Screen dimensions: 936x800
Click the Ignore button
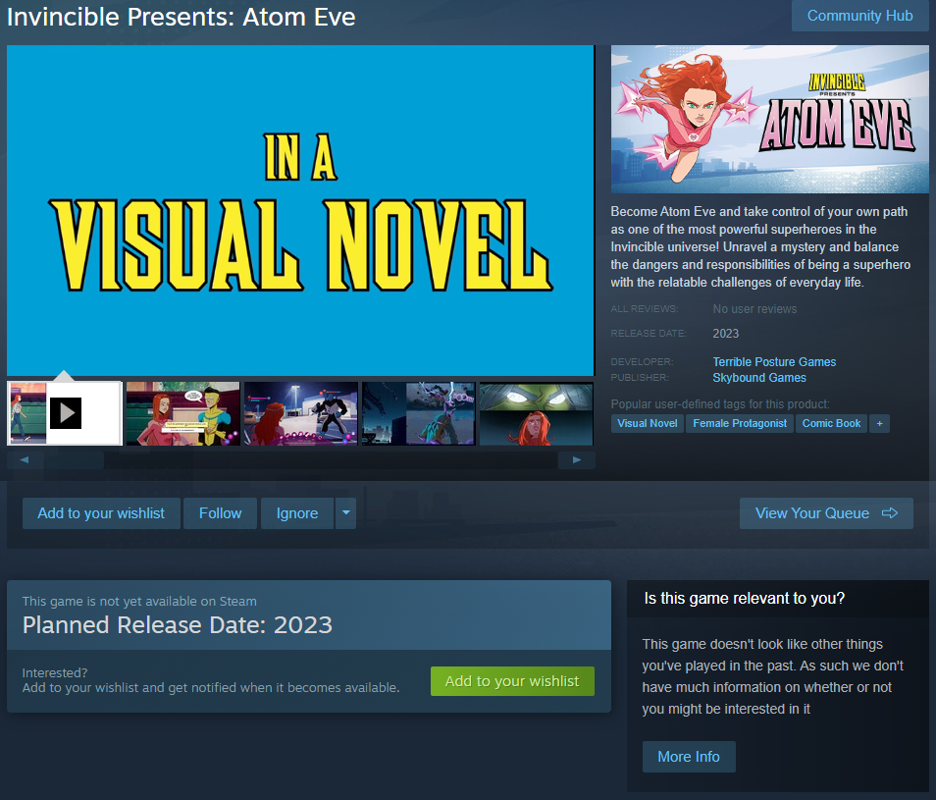[x=297, y=512]
